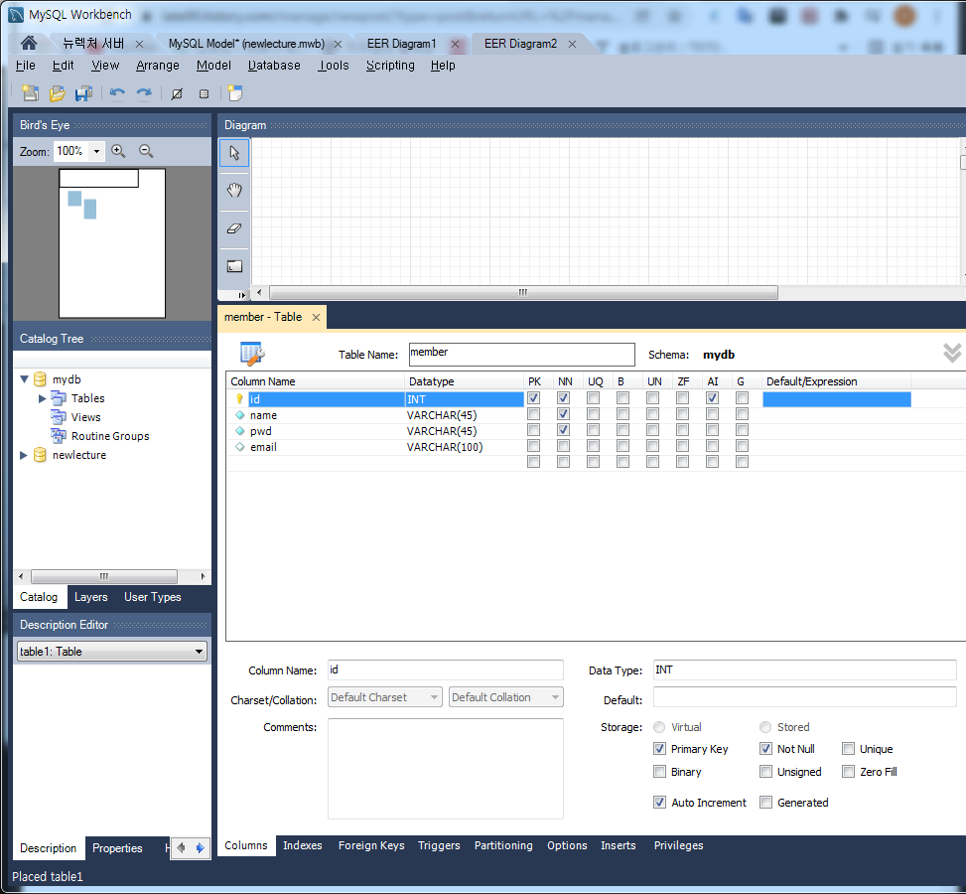Toggle the grid display icon

click(204, 93)
